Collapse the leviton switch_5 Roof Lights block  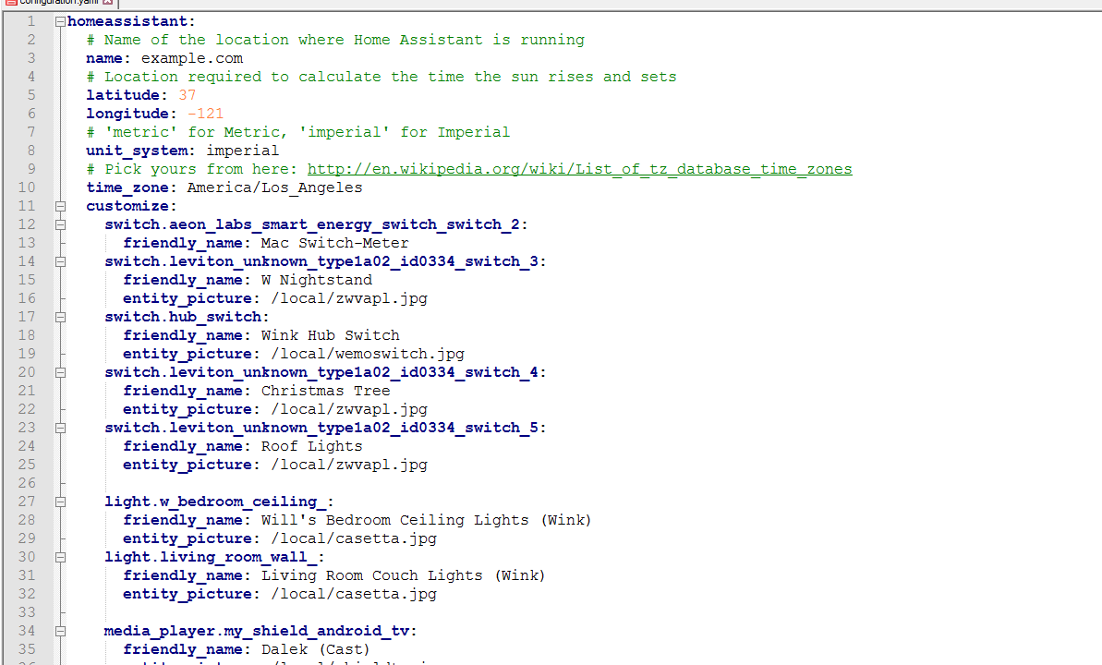click(60, 429)
